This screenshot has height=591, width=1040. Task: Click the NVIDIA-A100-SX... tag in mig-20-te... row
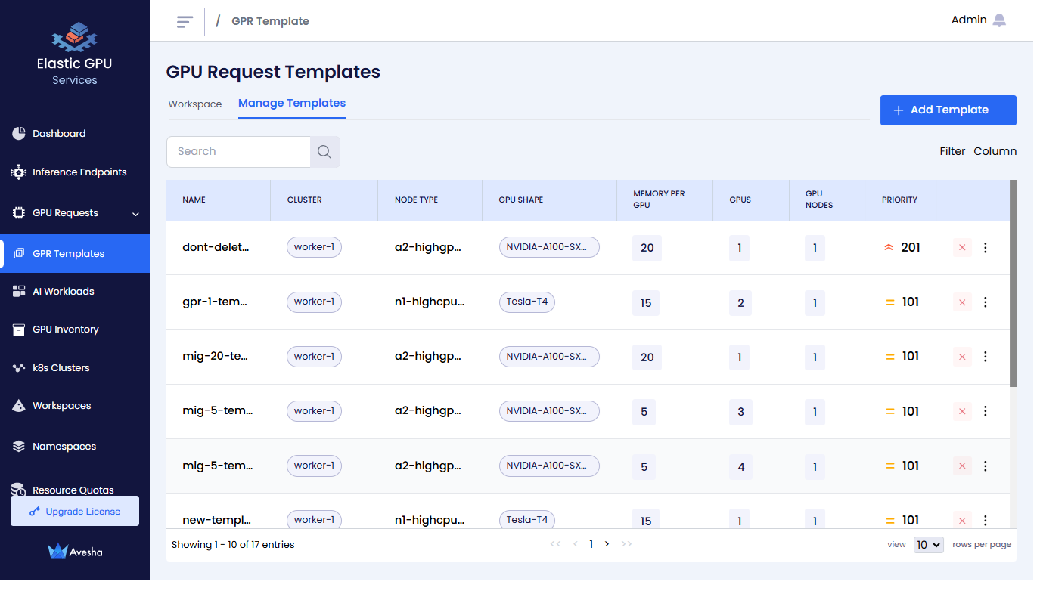pos(549,357)
